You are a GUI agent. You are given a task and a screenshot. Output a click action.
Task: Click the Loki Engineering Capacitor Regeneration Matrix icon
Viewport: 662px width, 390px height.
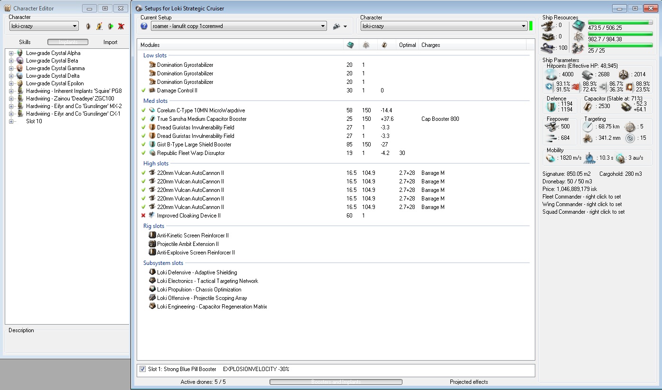152,307
